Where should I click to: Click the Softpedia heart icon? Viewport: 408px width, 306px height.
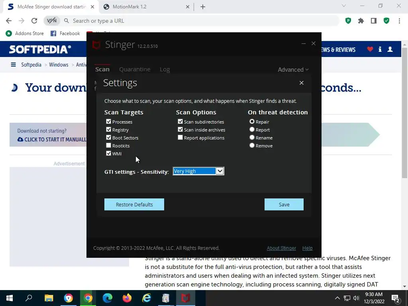[370, 49]
